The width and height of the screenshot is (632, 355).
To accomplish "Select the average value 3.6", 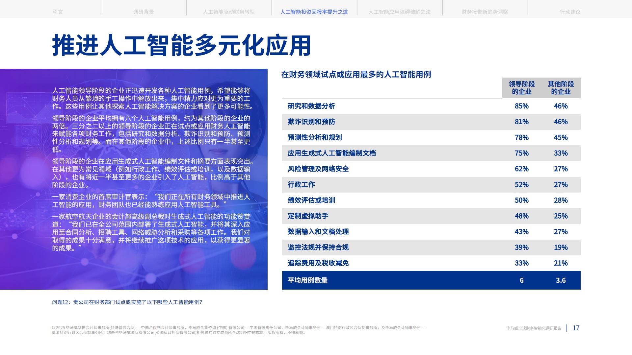I will [561, 280].
